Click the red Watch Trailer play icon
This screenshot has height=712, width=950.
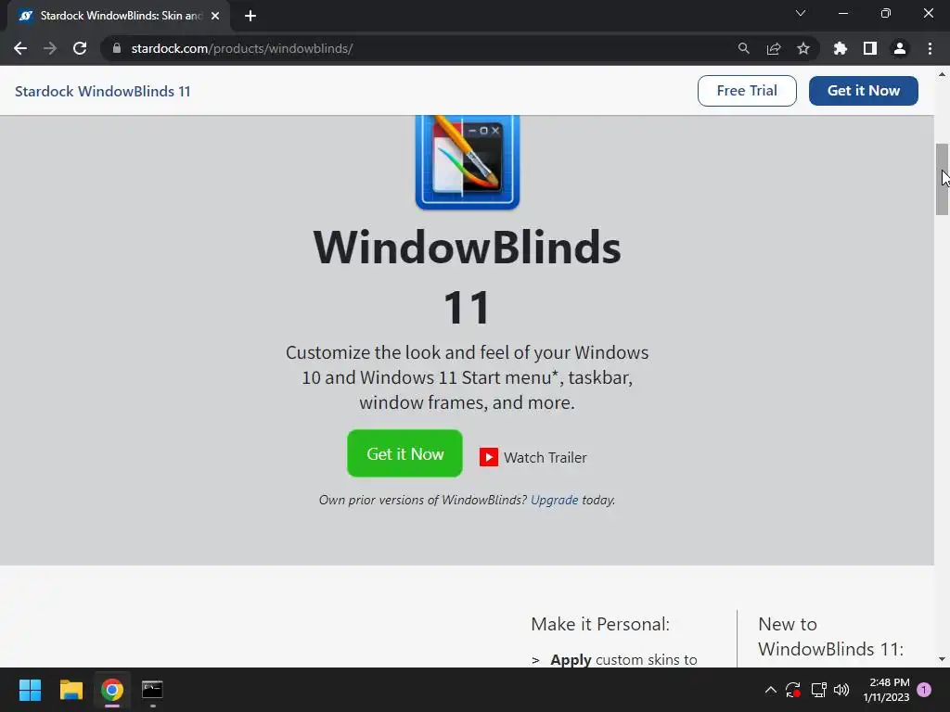click(489, 457)
